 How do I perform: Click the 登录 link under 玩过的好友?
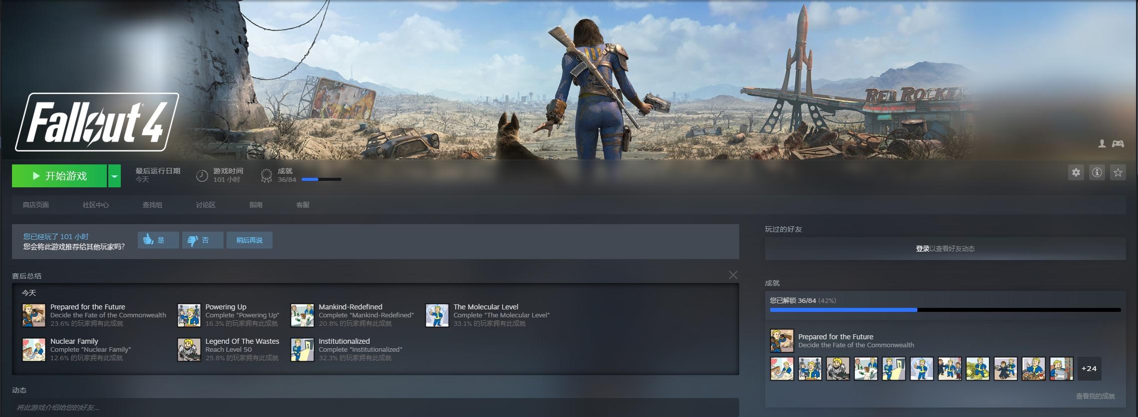(922, 249)
